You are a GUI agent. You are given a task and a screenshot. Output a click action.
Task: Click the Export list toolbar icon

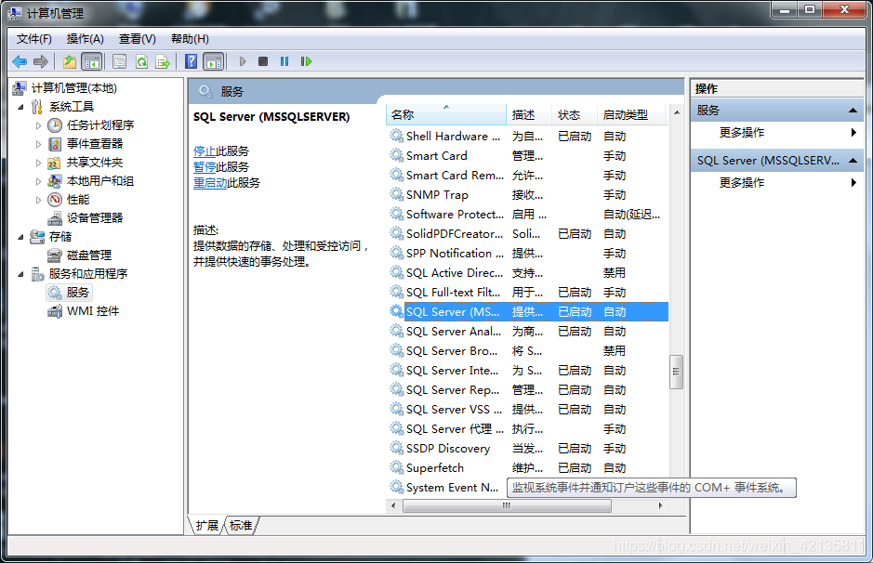163,61
